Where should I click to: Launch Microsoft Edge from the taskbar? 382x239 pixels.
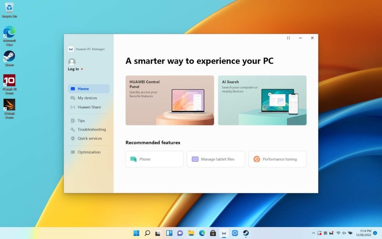tap(202, 233)
